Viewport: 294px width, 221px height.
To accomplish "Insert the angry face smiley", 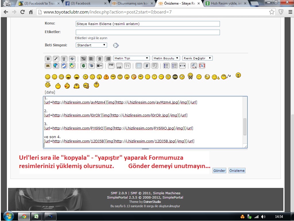I will coord(85,77).
